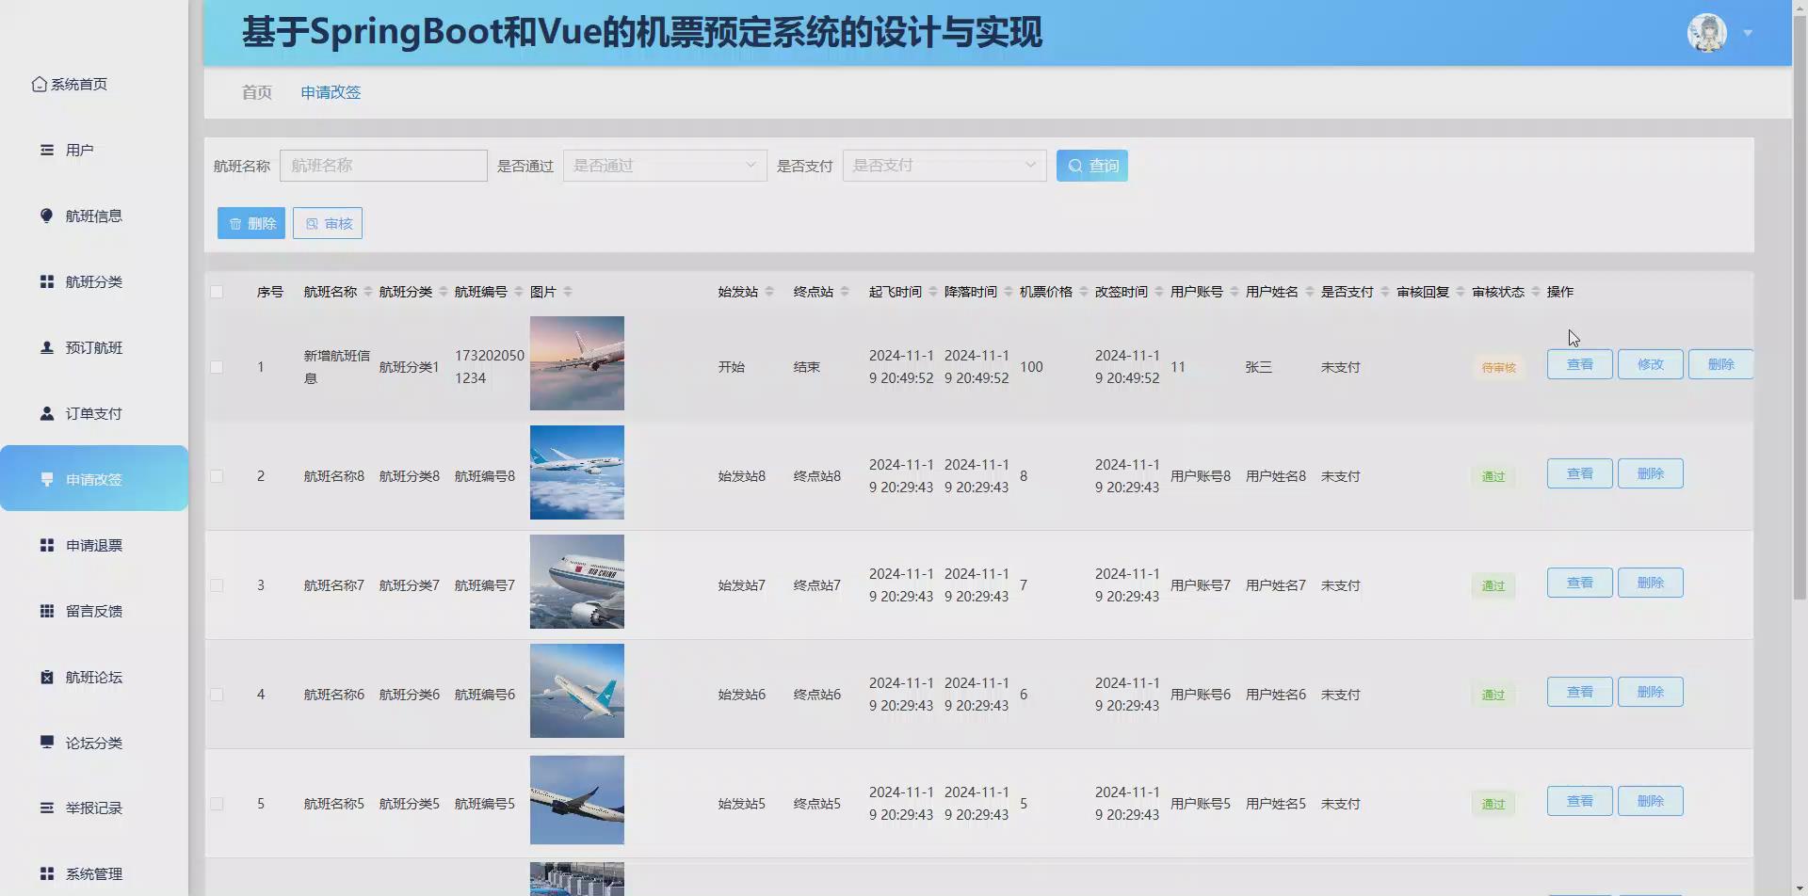Open 系统首页 home icon in sidebar
The width and height of the screenshot is (1808, 896).
tap(39, 84)
